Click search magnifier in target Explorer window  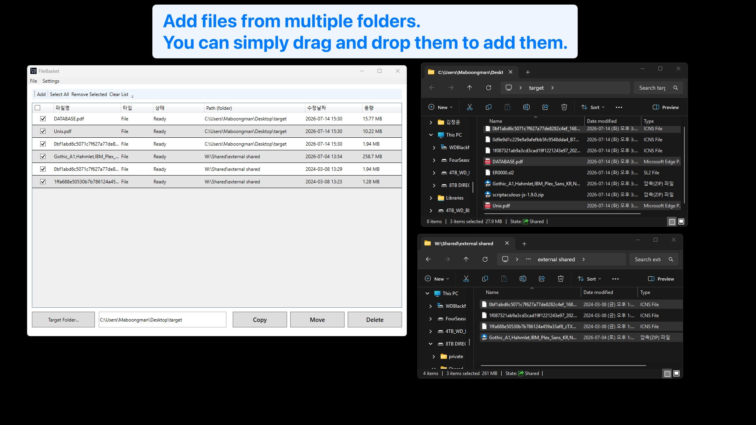pos(676,88)
